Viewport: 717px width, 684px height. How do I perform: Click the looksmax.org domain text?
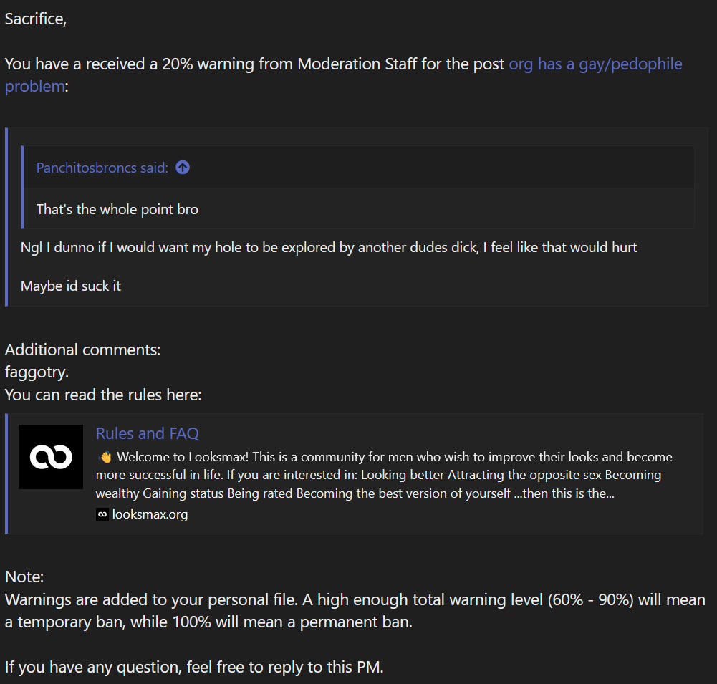150,514
